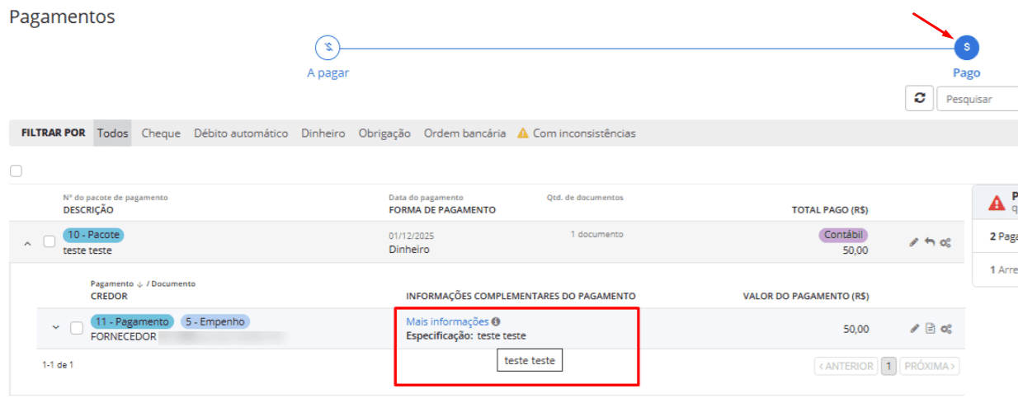Open the Mais informações link
The height and width of the screenshot is (398, 1018).
[447, 321]
